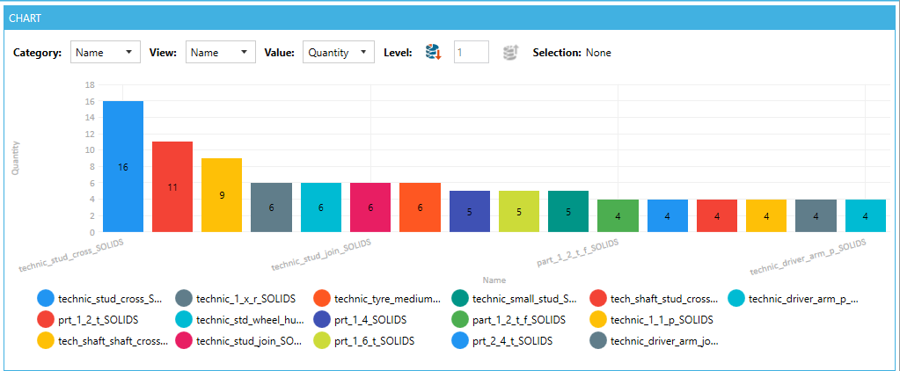Click the prt_1_2_t_SOLIDS legend circle
Image resolution: width=900 pixels, height=371 pixels.
point(46,320)
